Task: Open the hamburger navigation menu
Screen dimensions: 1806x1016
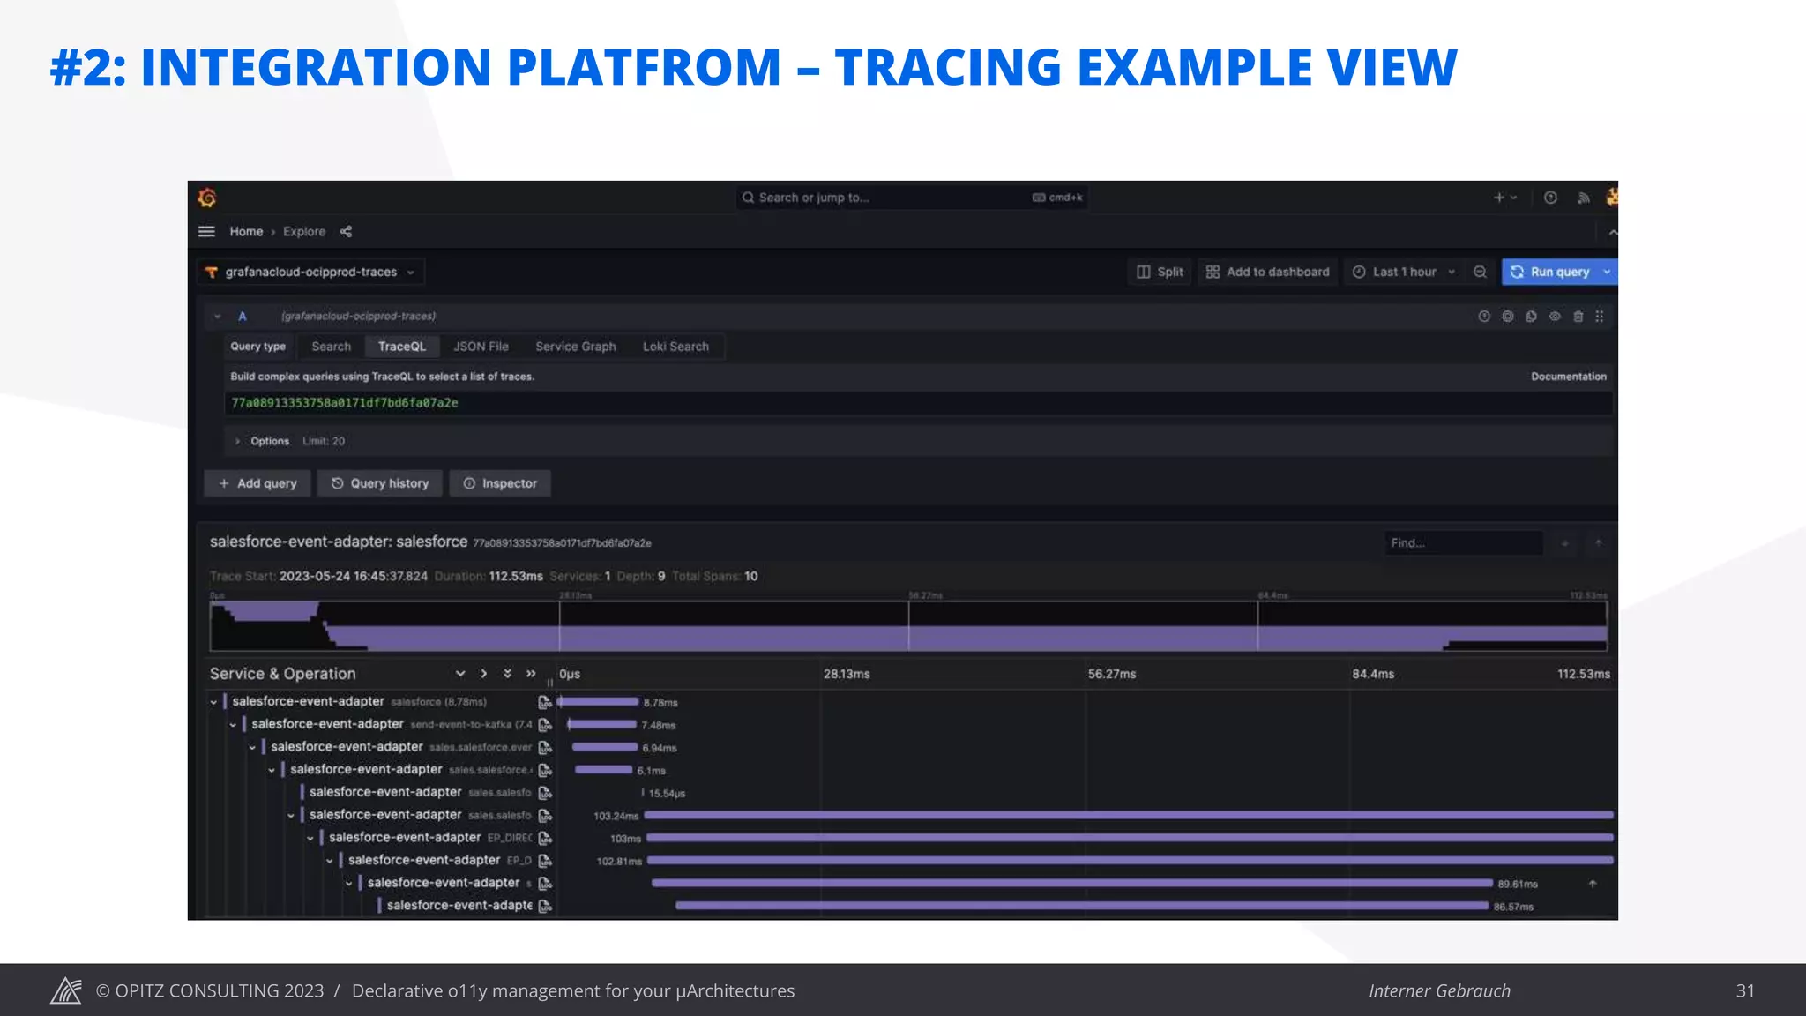Action: point(206,232)
